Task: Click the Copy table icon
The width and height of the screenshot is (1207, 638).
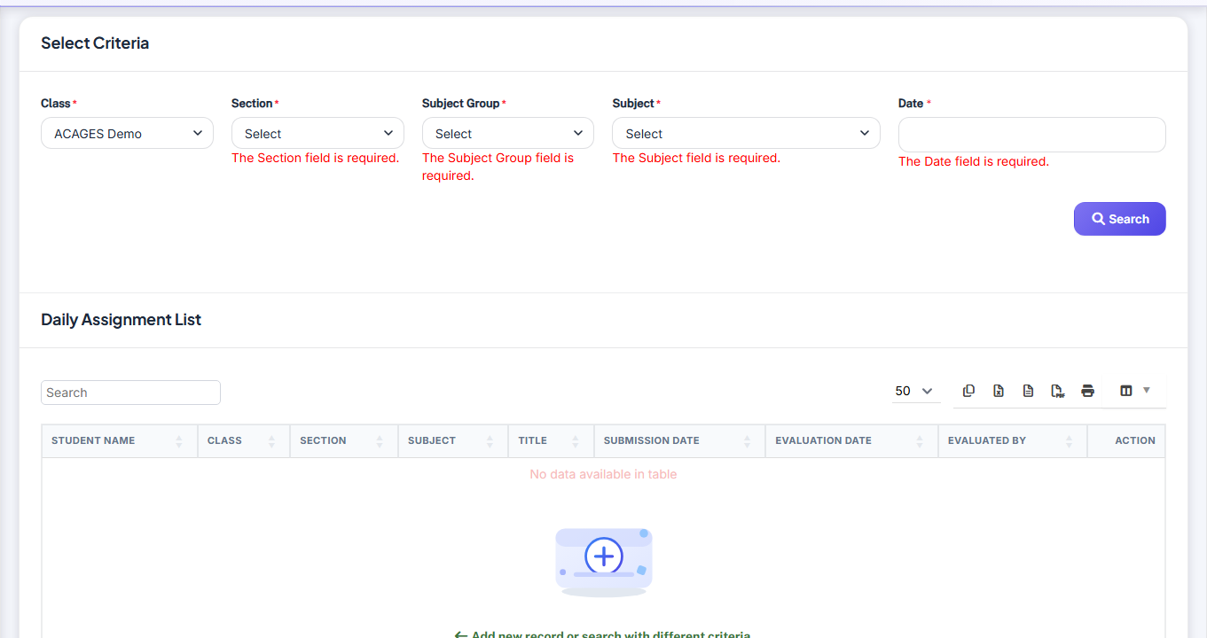Action: (x=968, y=391)
